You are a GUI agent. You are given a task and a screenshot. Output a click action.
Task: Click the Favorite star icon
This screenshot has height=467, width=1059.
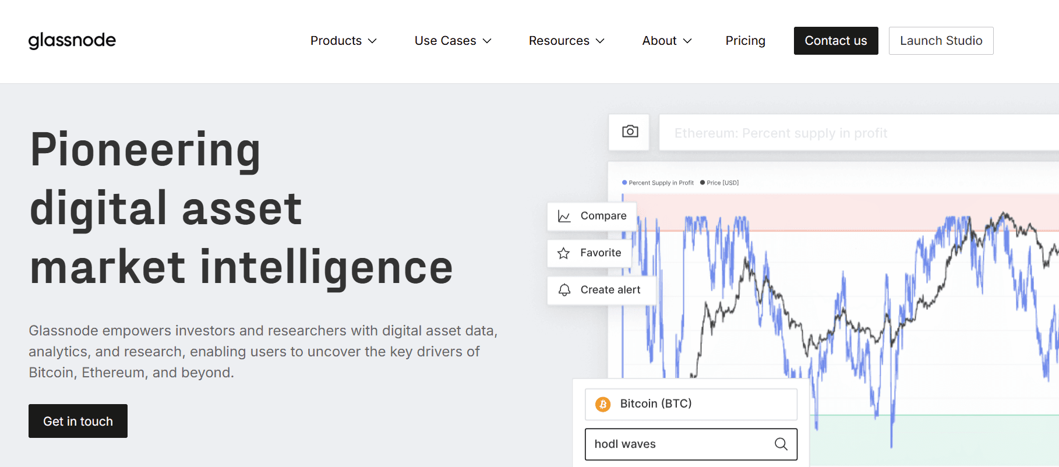coord(563,253)
